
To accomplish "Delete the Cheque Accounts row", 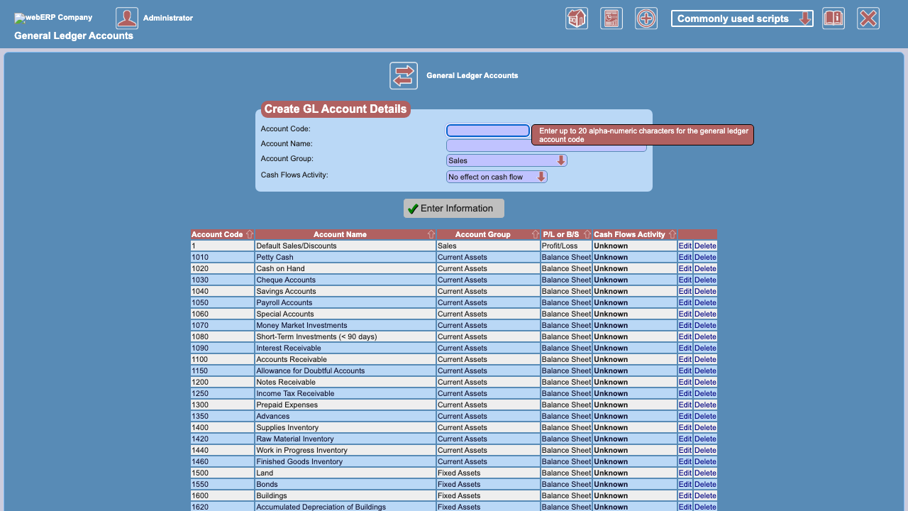I will click(705, 280).
